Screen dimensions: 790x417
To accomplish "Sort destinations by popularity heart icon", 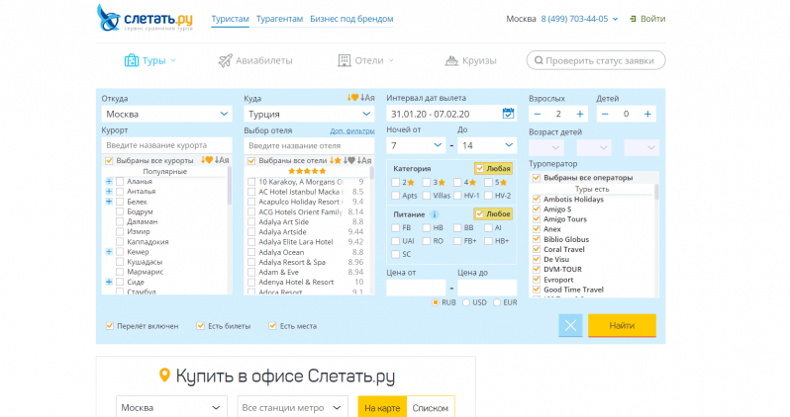I will coord(352,98).
